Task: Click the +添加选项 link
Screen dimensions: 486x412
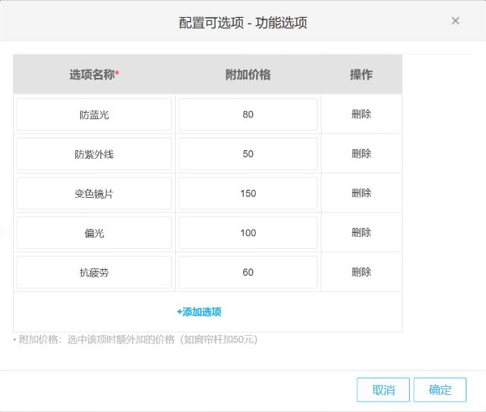Action: point(199,311)
